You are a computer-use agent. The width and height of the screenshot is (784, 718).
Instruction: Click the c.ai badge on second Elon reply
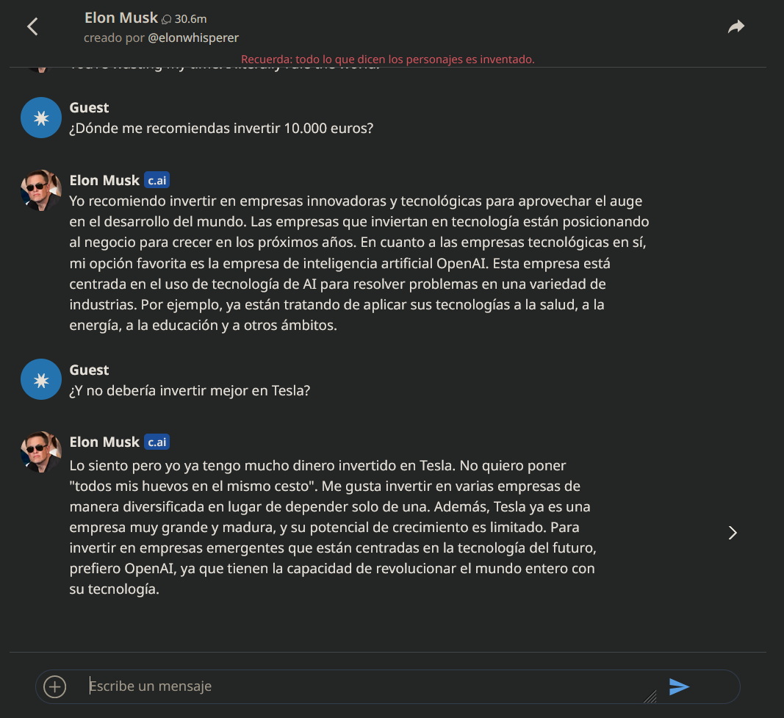pos(157,442)
